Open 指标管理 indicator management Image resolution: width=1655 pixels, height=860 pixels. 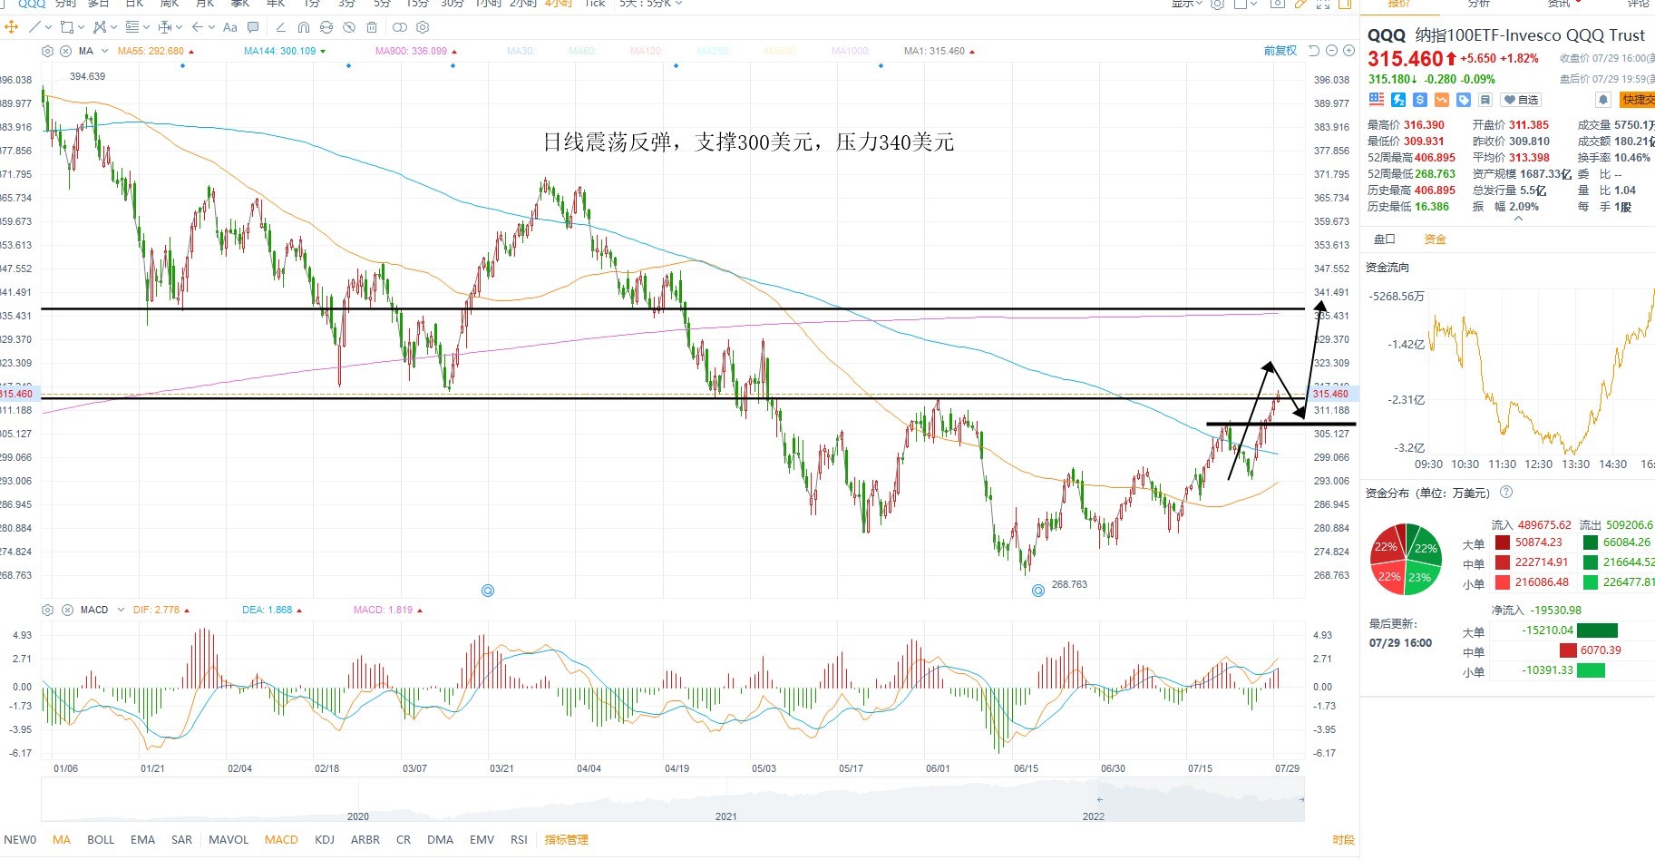click(x=566, y=840)
